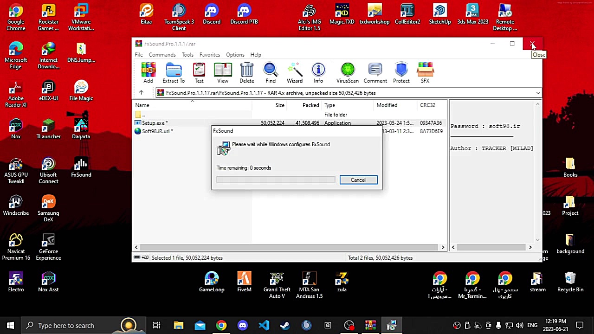Sort by the Modified column header
Viewport: 594px width, 334px height.
pos(395,105)
